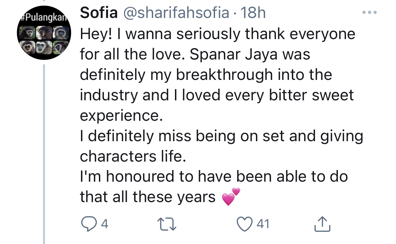Open the three-dot more options menu

point(369,13)
